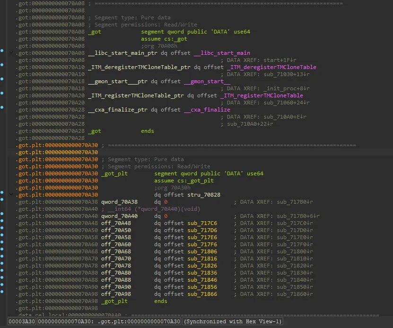Click the sub_71030+13 data cross-reference
This screenshot has width=393, height=328.
287,74
